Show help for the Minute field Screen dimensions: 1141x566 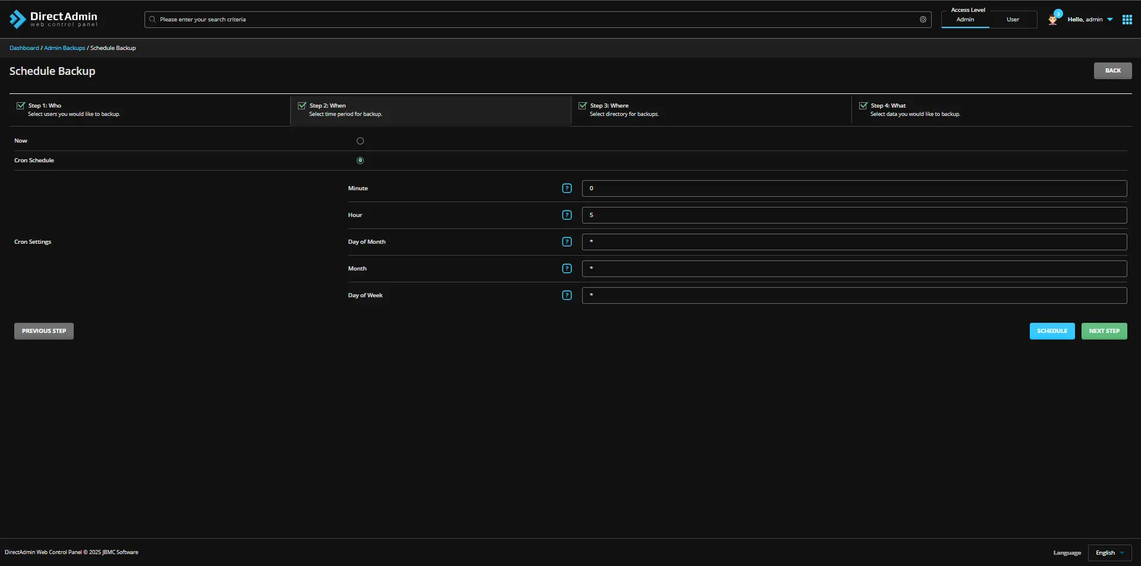point(567,188)
